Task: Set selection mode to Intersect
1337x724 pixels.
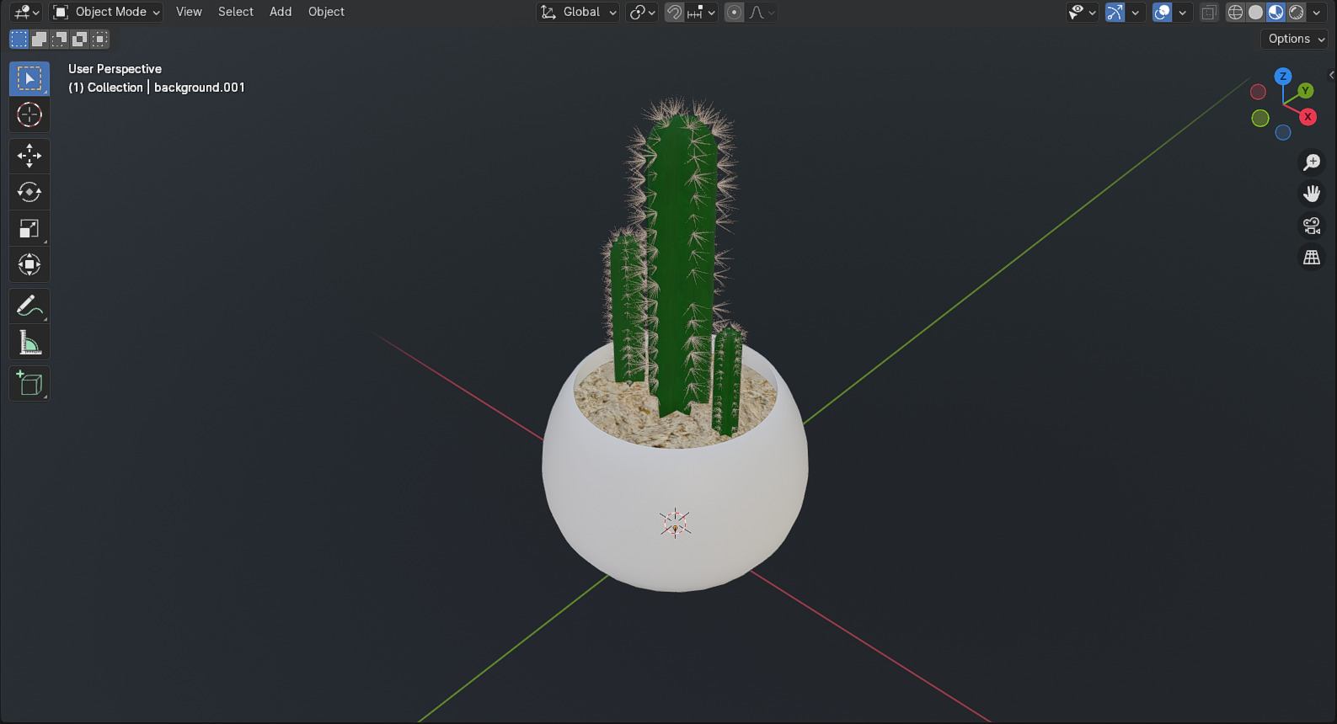Action: (99, 39)
